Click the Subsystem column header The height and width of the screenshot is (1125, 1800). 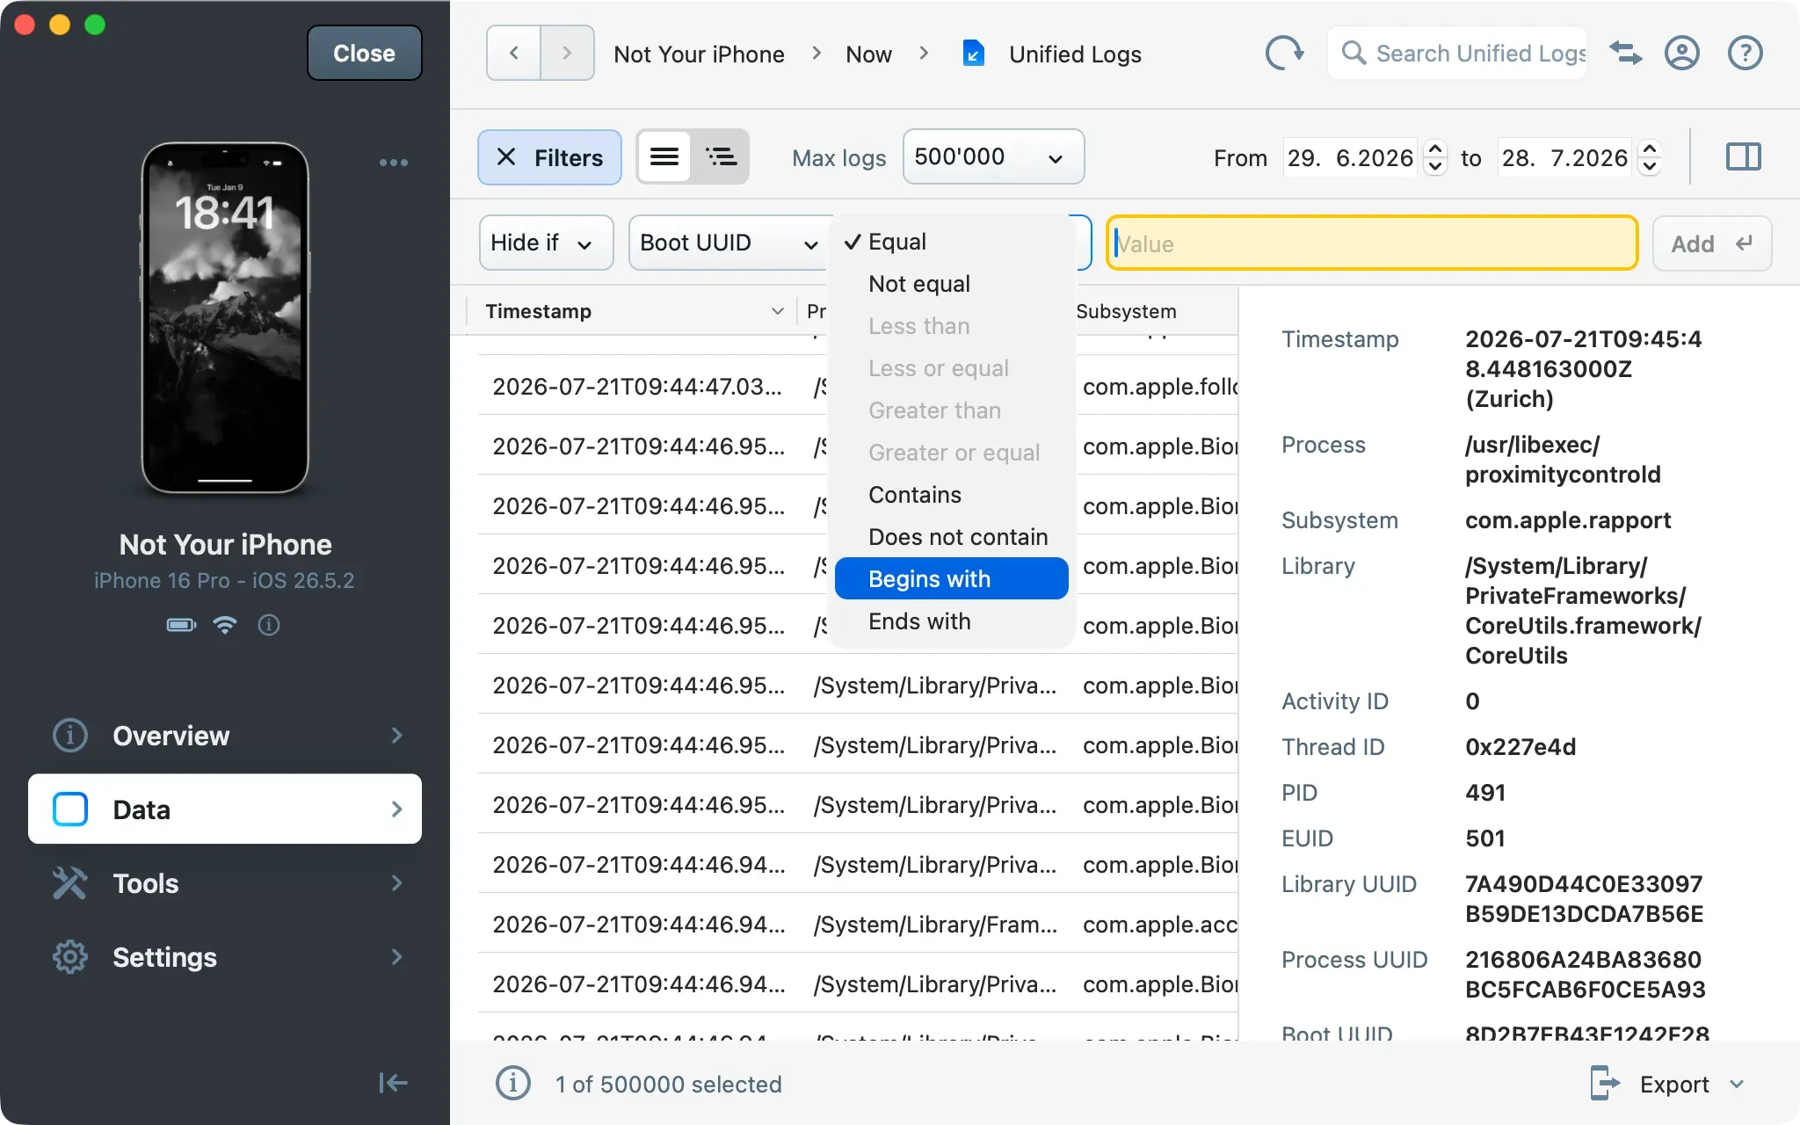1126,311
